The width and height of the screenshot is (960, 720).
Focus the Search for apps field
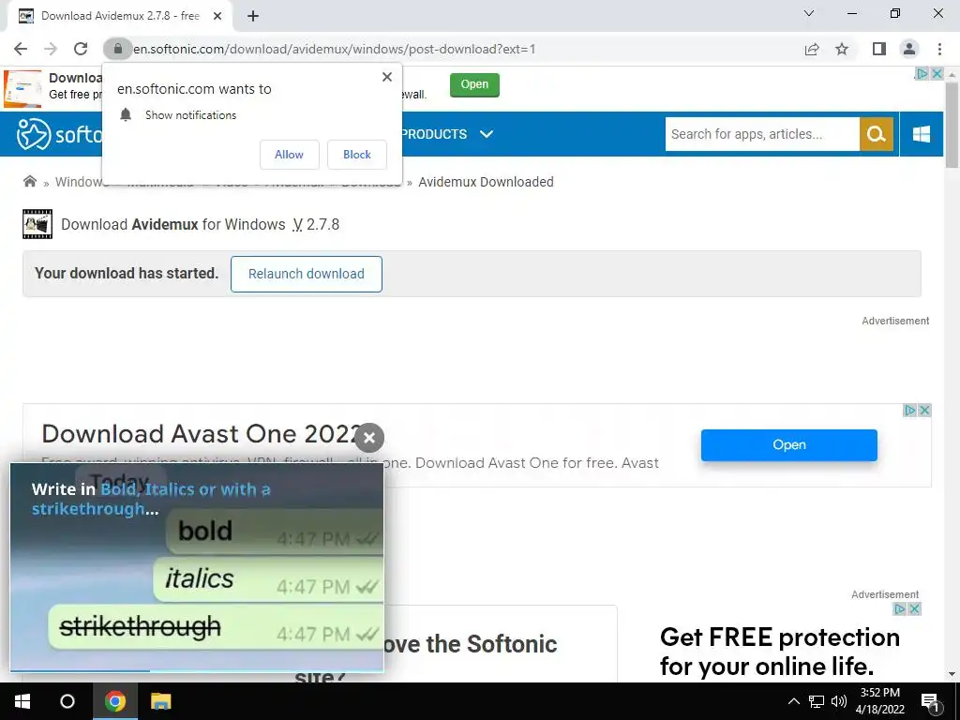pos(762,134)
